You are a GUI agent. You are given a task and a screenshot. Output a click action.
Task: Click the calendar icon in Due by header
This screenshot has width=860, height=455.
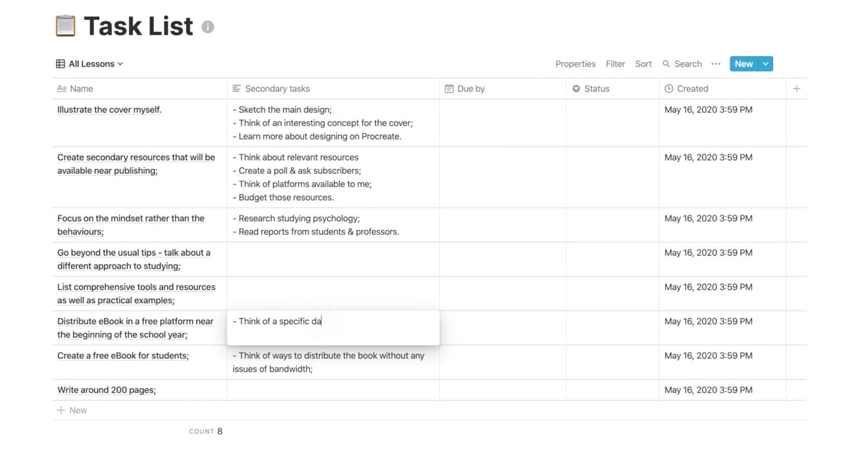click(449, 89)
